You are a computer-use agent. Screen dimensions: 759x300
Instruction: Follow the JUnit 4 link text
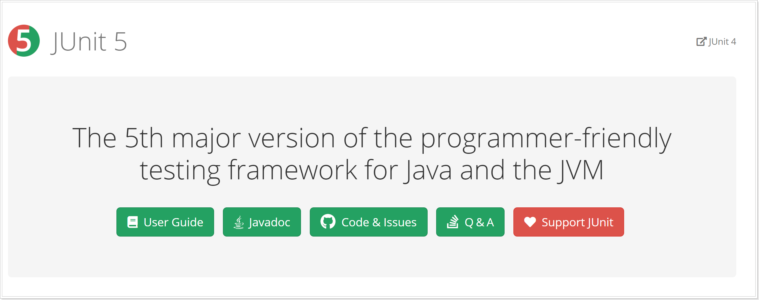tap(722, 42)
